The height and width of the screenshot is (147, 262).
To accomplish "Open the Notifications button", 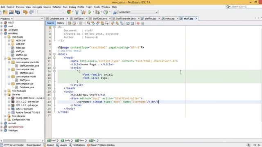I will 77,145.
